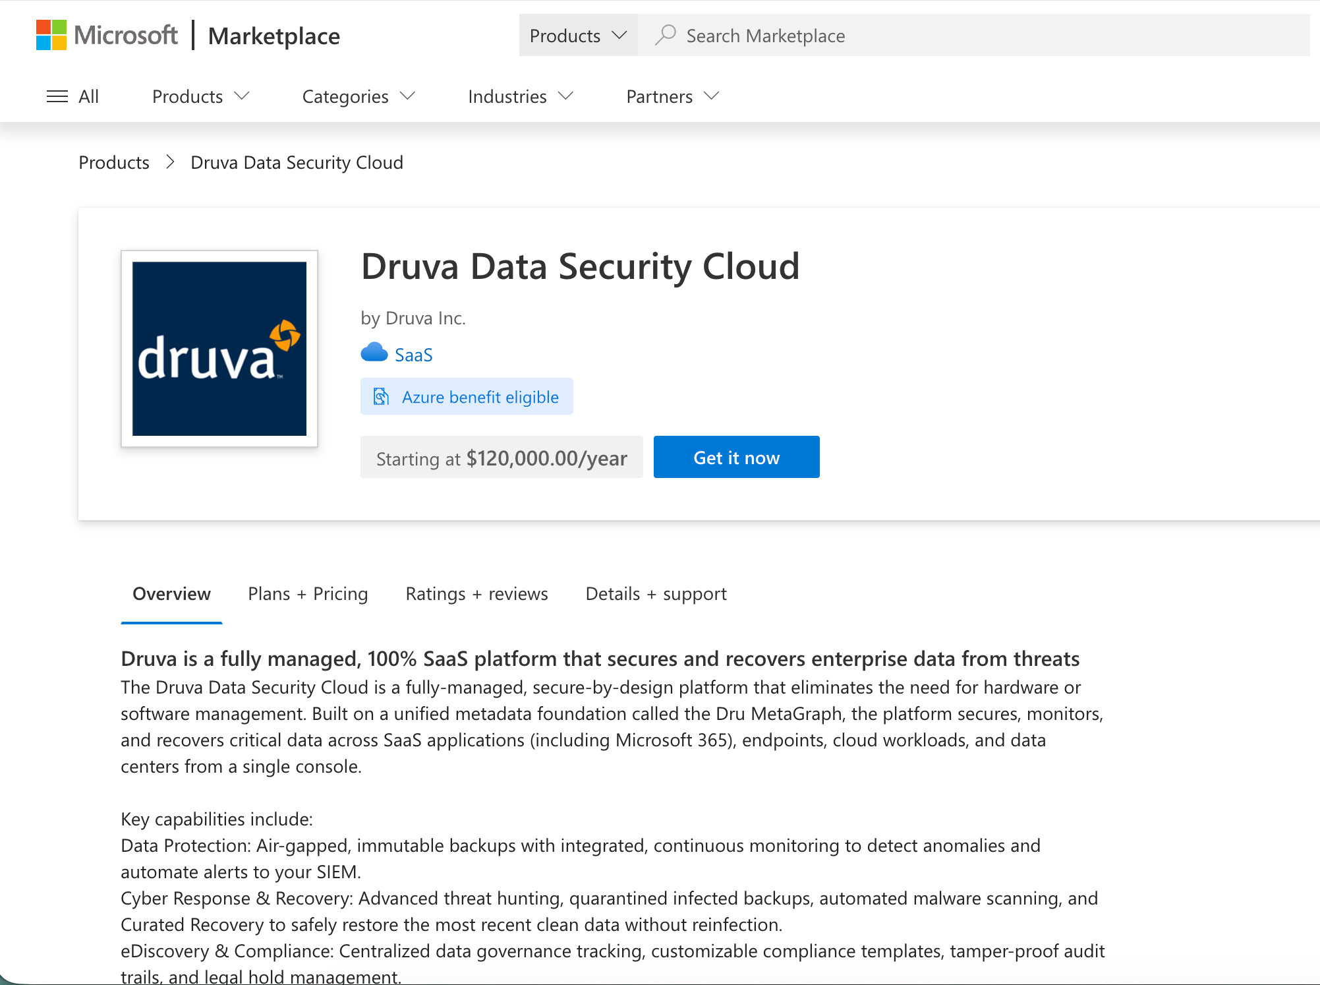
Task: Open the All hamburger menu
Action: (x=72, y=96)
